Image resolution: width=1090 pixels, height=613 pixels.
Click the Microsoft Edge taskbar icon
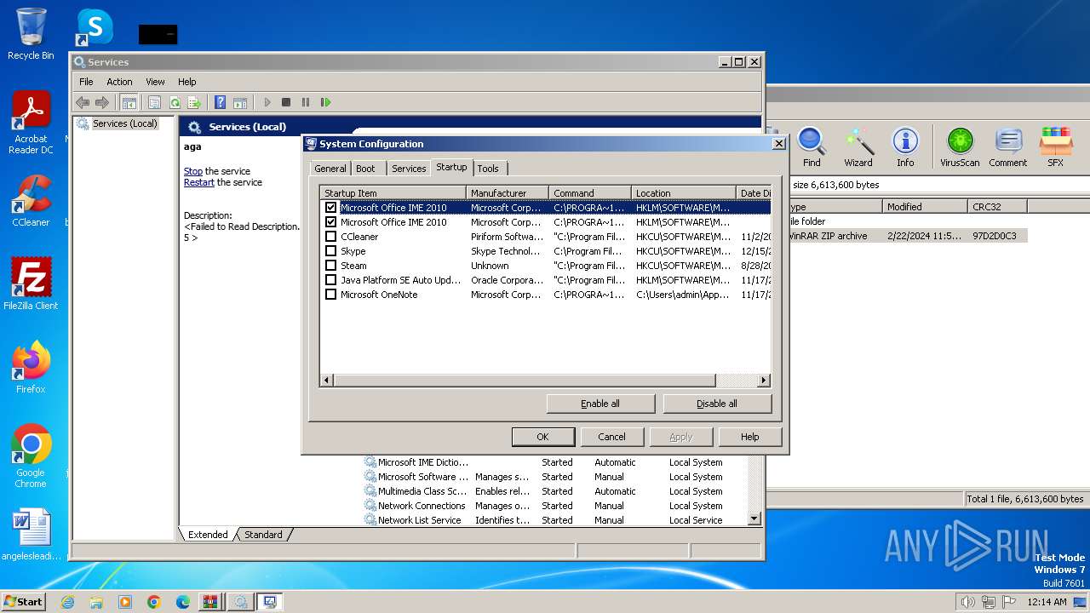click(x=182, y=602)
